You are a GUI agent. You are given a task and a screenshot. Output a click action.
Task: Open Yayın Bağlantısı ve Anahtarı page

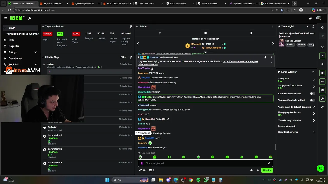click(23, 34)
